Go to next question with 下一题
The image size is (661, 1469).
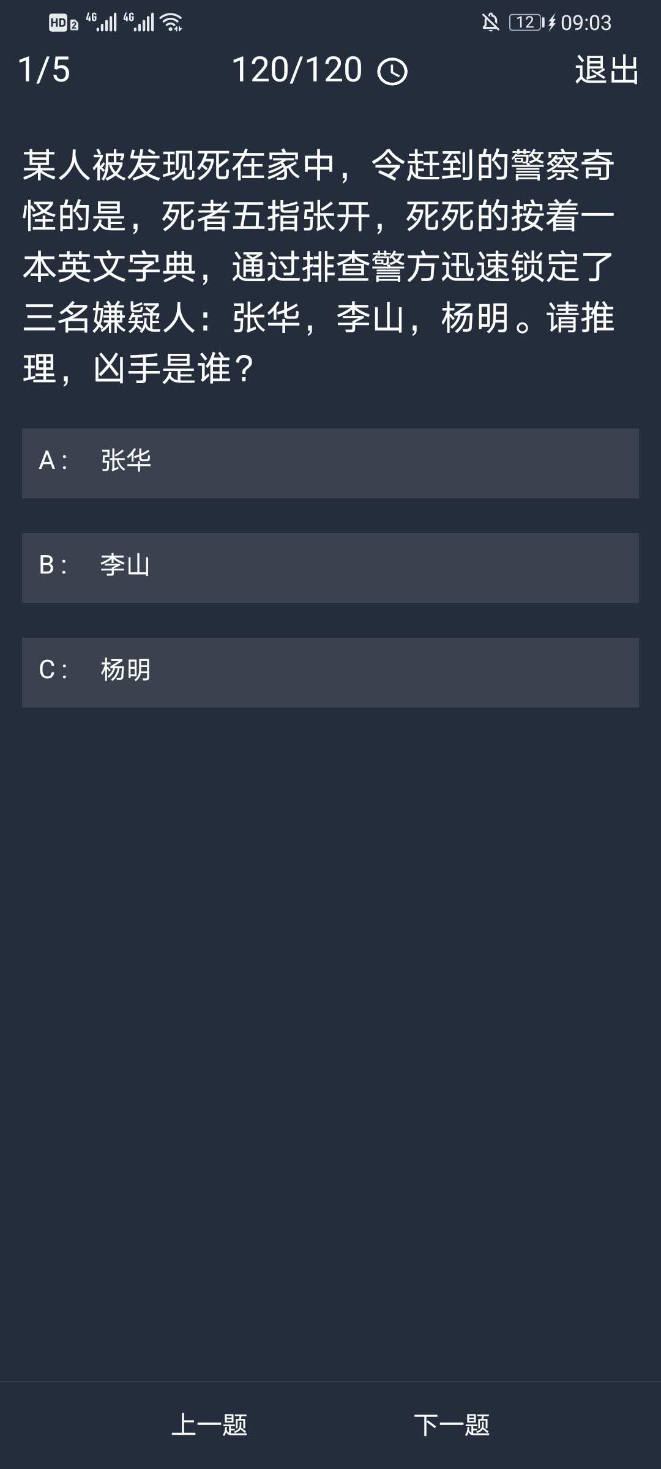[452, 1425]
